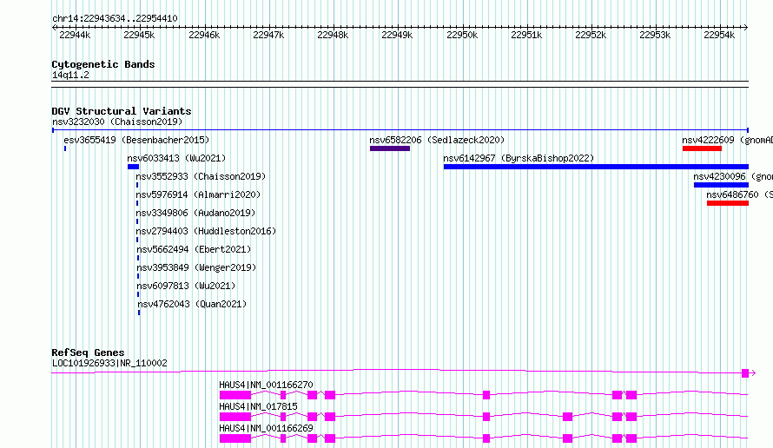Click the ruler's right arrowhead
Image resolution: width=773 pixels, height=448 pixels.
[746, 28]
